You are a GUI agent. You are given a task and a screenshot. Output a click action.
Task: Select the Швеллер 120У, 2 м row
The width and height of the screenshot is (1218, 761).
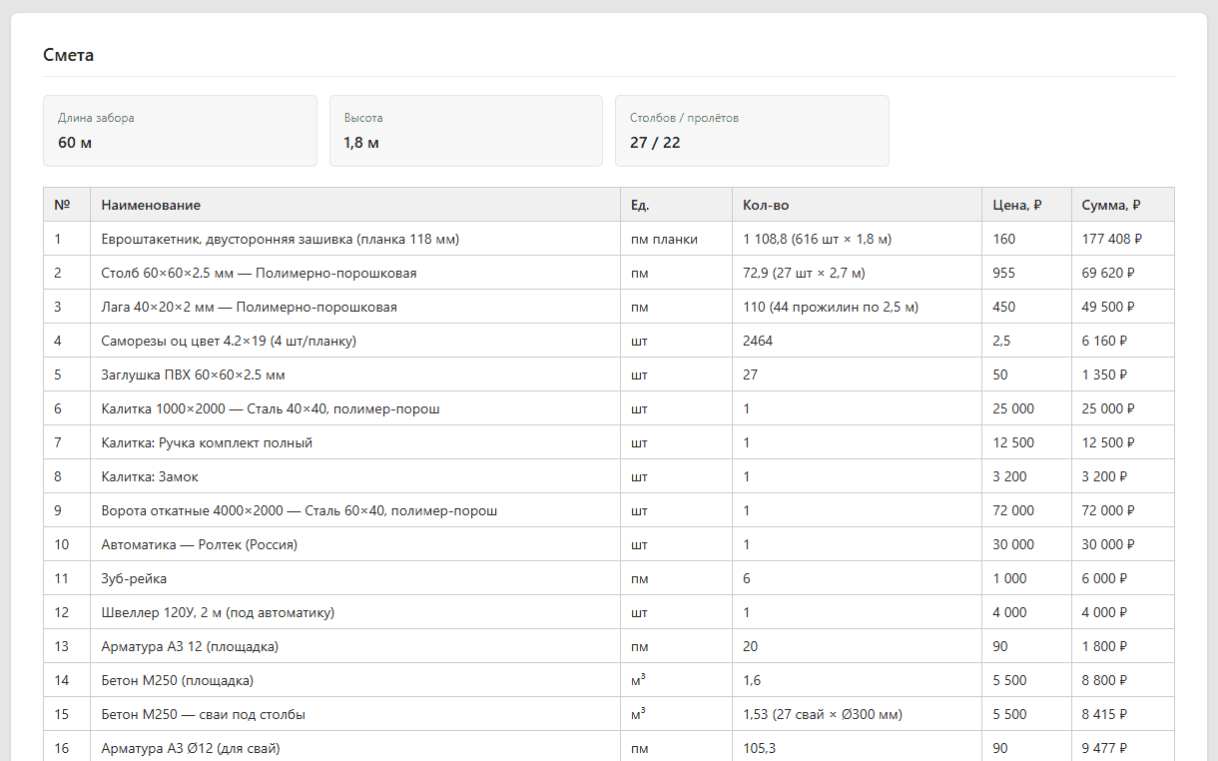click(609, 612)
